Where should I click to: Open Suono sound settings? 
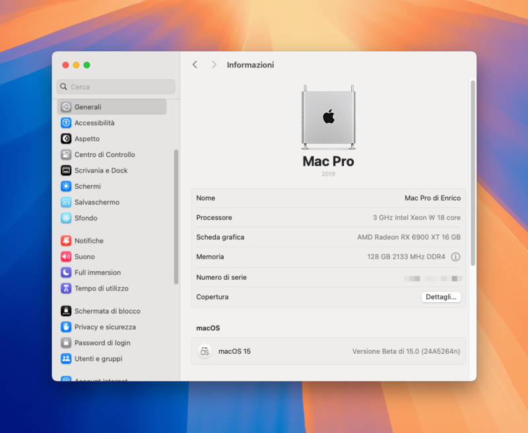84,257
